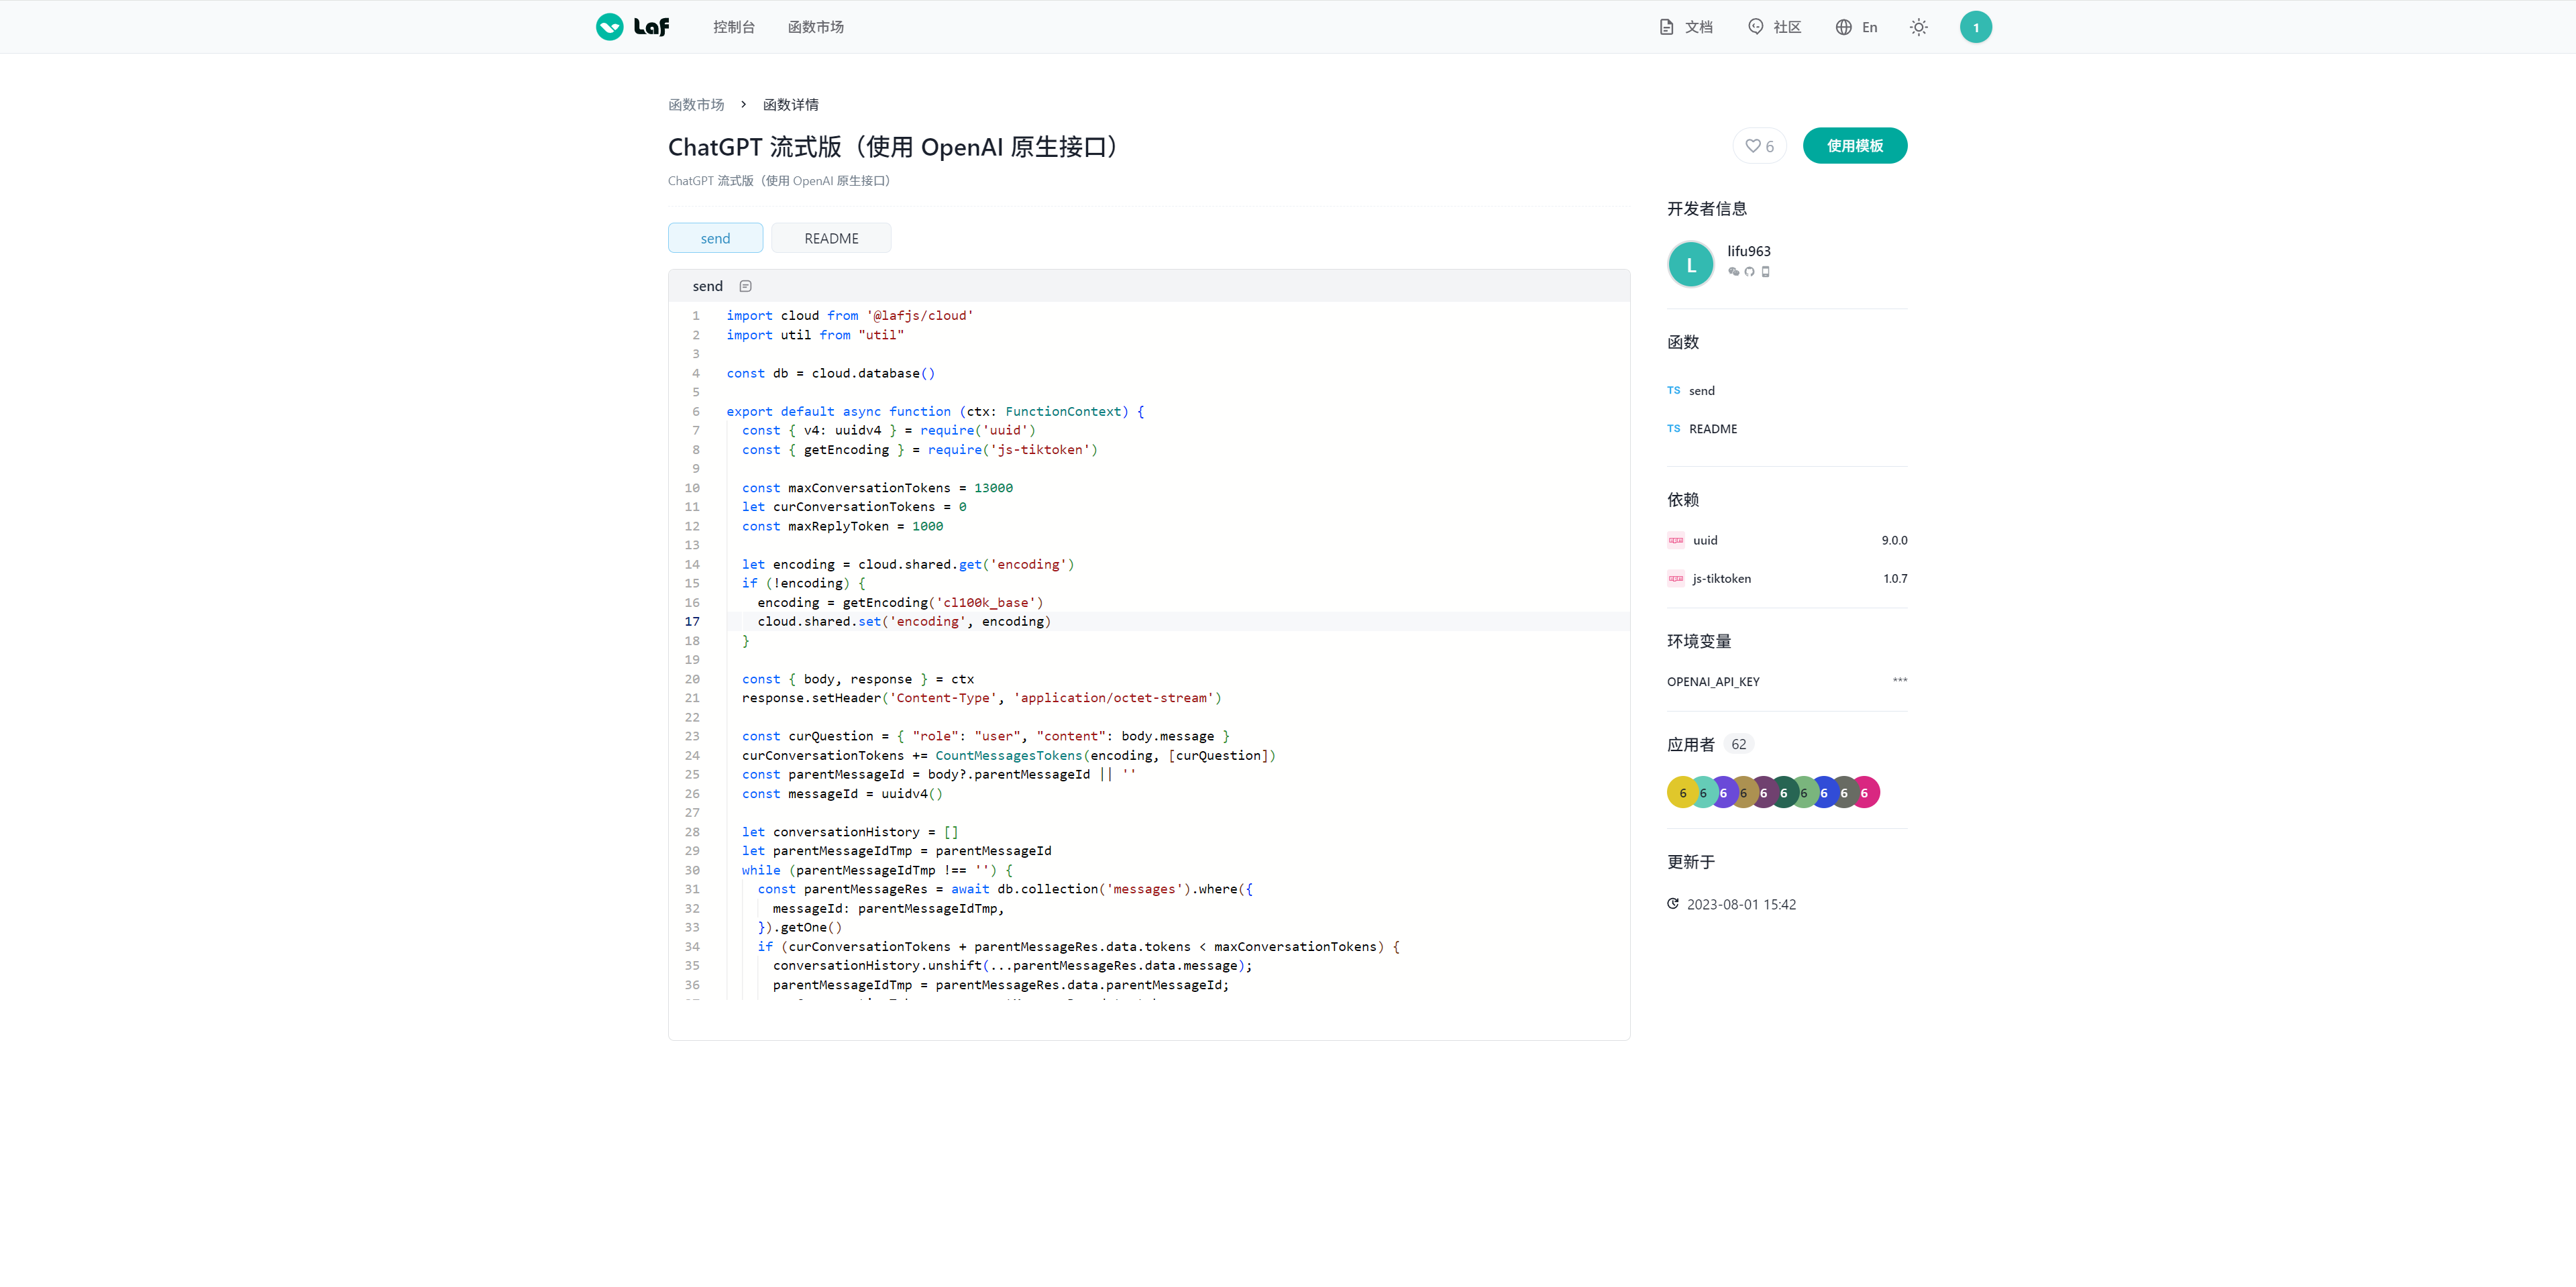The width and height of the screenshot is (2576, 1287).
Task: Go to 函数市场 in the top navigation
Action: tap(816, 27)
